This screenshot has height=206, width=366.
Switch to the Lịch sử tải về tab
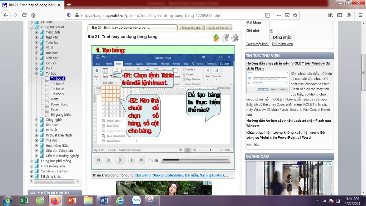(218, 28)
